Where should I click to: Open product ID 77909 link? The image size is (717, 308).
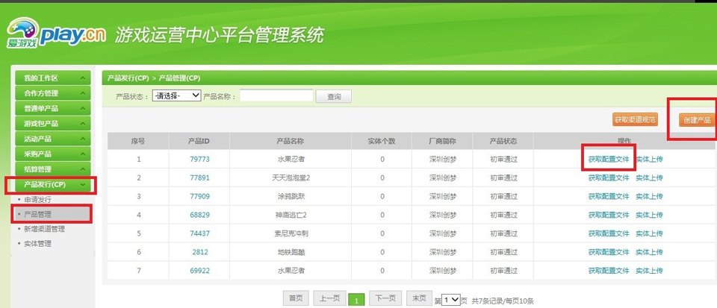[200, 197]
